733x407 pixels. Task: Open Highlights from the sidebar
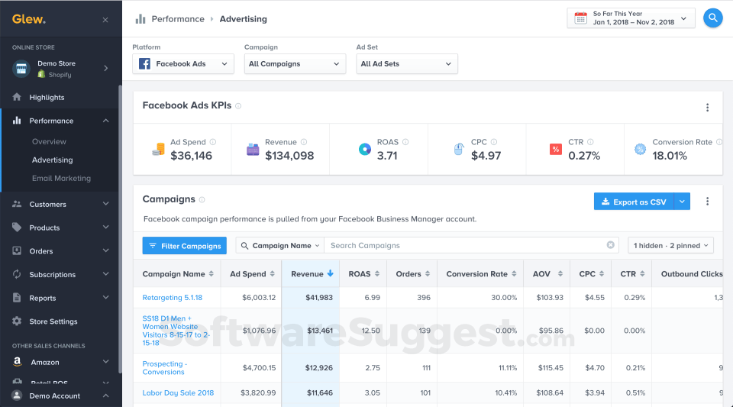coord(47,98)
